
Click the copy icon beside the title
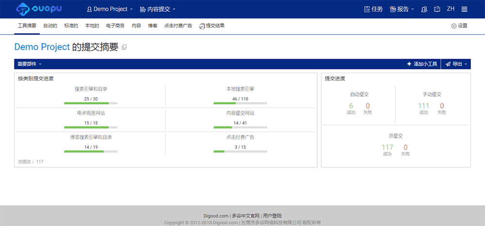(x=124, y=48)
